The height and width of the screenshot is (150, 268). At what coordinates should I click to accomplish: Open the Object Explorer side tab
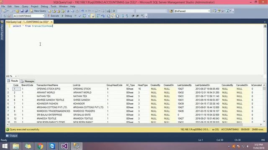pyautogui.click(x=2, y=30)
